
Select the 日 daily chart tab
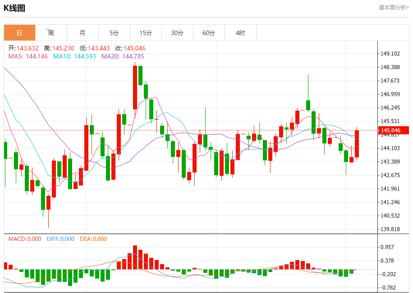coord(19,33)
